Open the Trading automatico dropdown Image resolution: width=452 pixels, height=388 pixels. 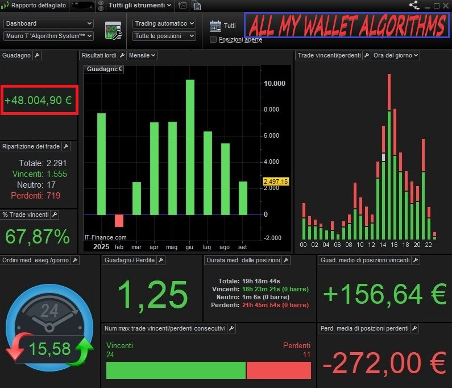(164, 23)
